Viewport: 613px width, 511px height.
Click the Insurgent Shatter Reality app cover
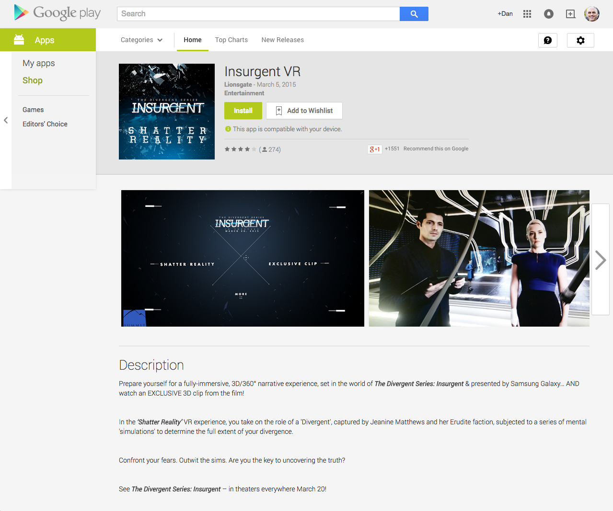(x=167, y=112)
